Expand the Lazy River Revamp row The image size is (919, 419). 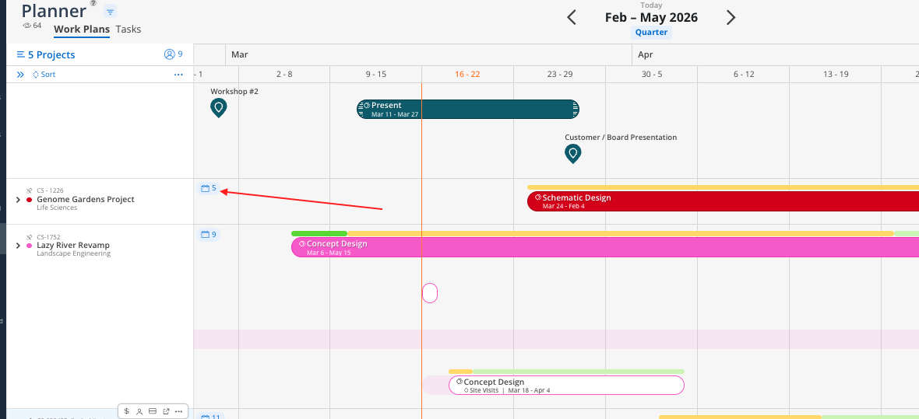pyautogui.click(x=18, y=246)
